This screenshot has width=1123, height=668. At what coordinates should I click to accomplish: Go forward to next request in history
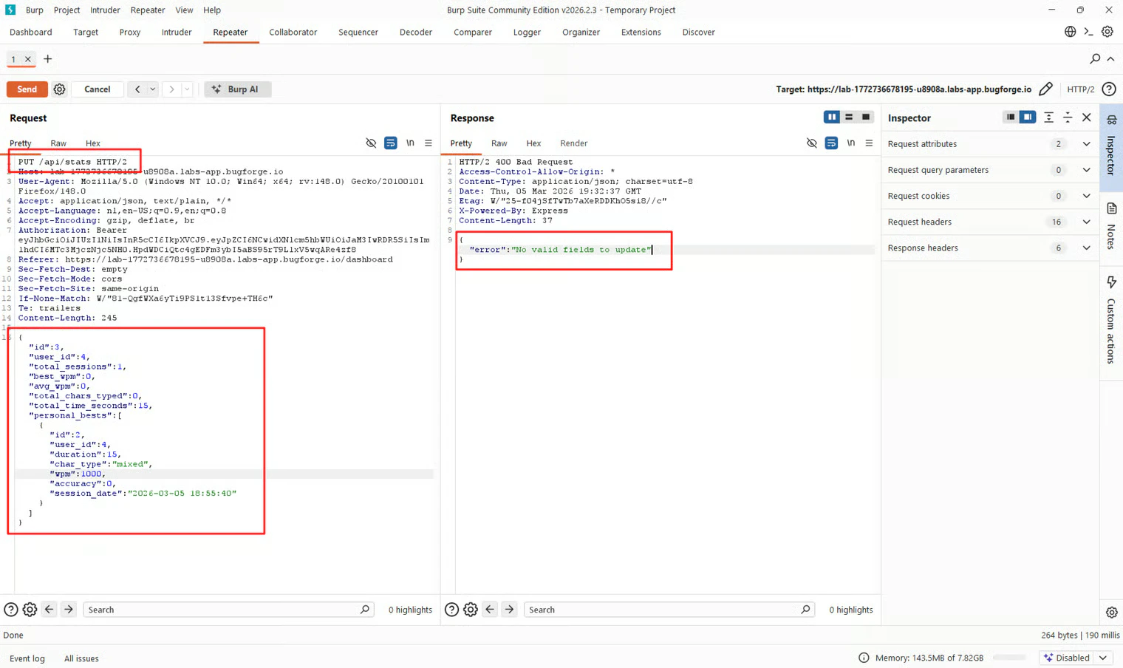pyautogui.click(x=171, y=89)
